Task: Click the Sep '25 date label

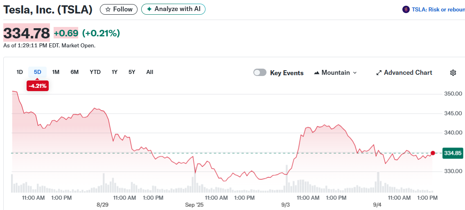Action: point(194,205)
